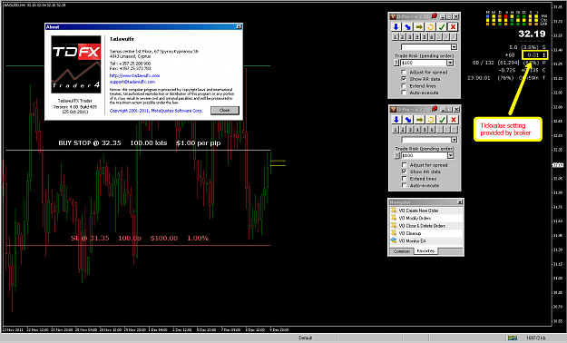Click the Close button in About dialog
The height and width of the screenshot is (343, 567).
(225, 111)
